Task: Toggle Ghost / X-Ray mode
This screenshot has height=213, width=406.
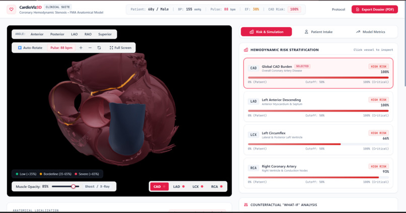Action: pos(97,186)
